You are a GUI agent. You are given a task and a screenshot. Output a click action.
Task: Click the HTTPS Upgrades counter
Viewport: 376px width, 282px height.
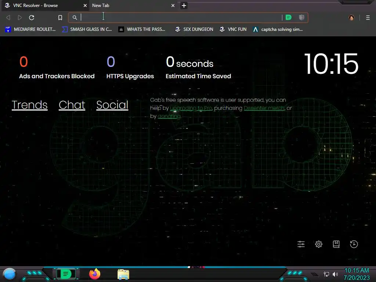[x=130, y=68]
